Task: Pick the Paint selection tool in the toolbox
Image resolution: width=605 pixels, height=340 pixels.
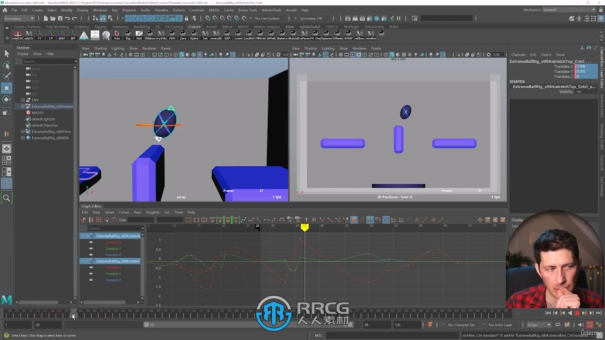Action: [7, 76]
